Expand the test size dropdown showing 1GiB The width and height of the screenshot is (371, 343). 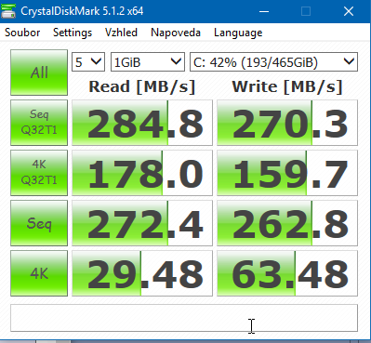coord(148,62)
